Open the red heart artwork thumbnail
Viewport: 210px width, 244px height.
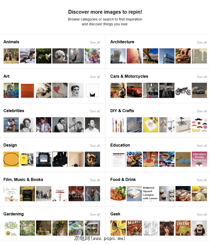click(x=60, y=90)
